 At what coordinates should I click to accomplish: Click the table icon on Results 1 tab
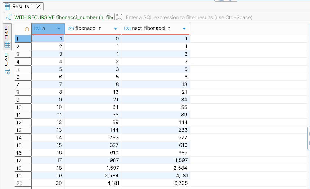[x=8, y=6]
